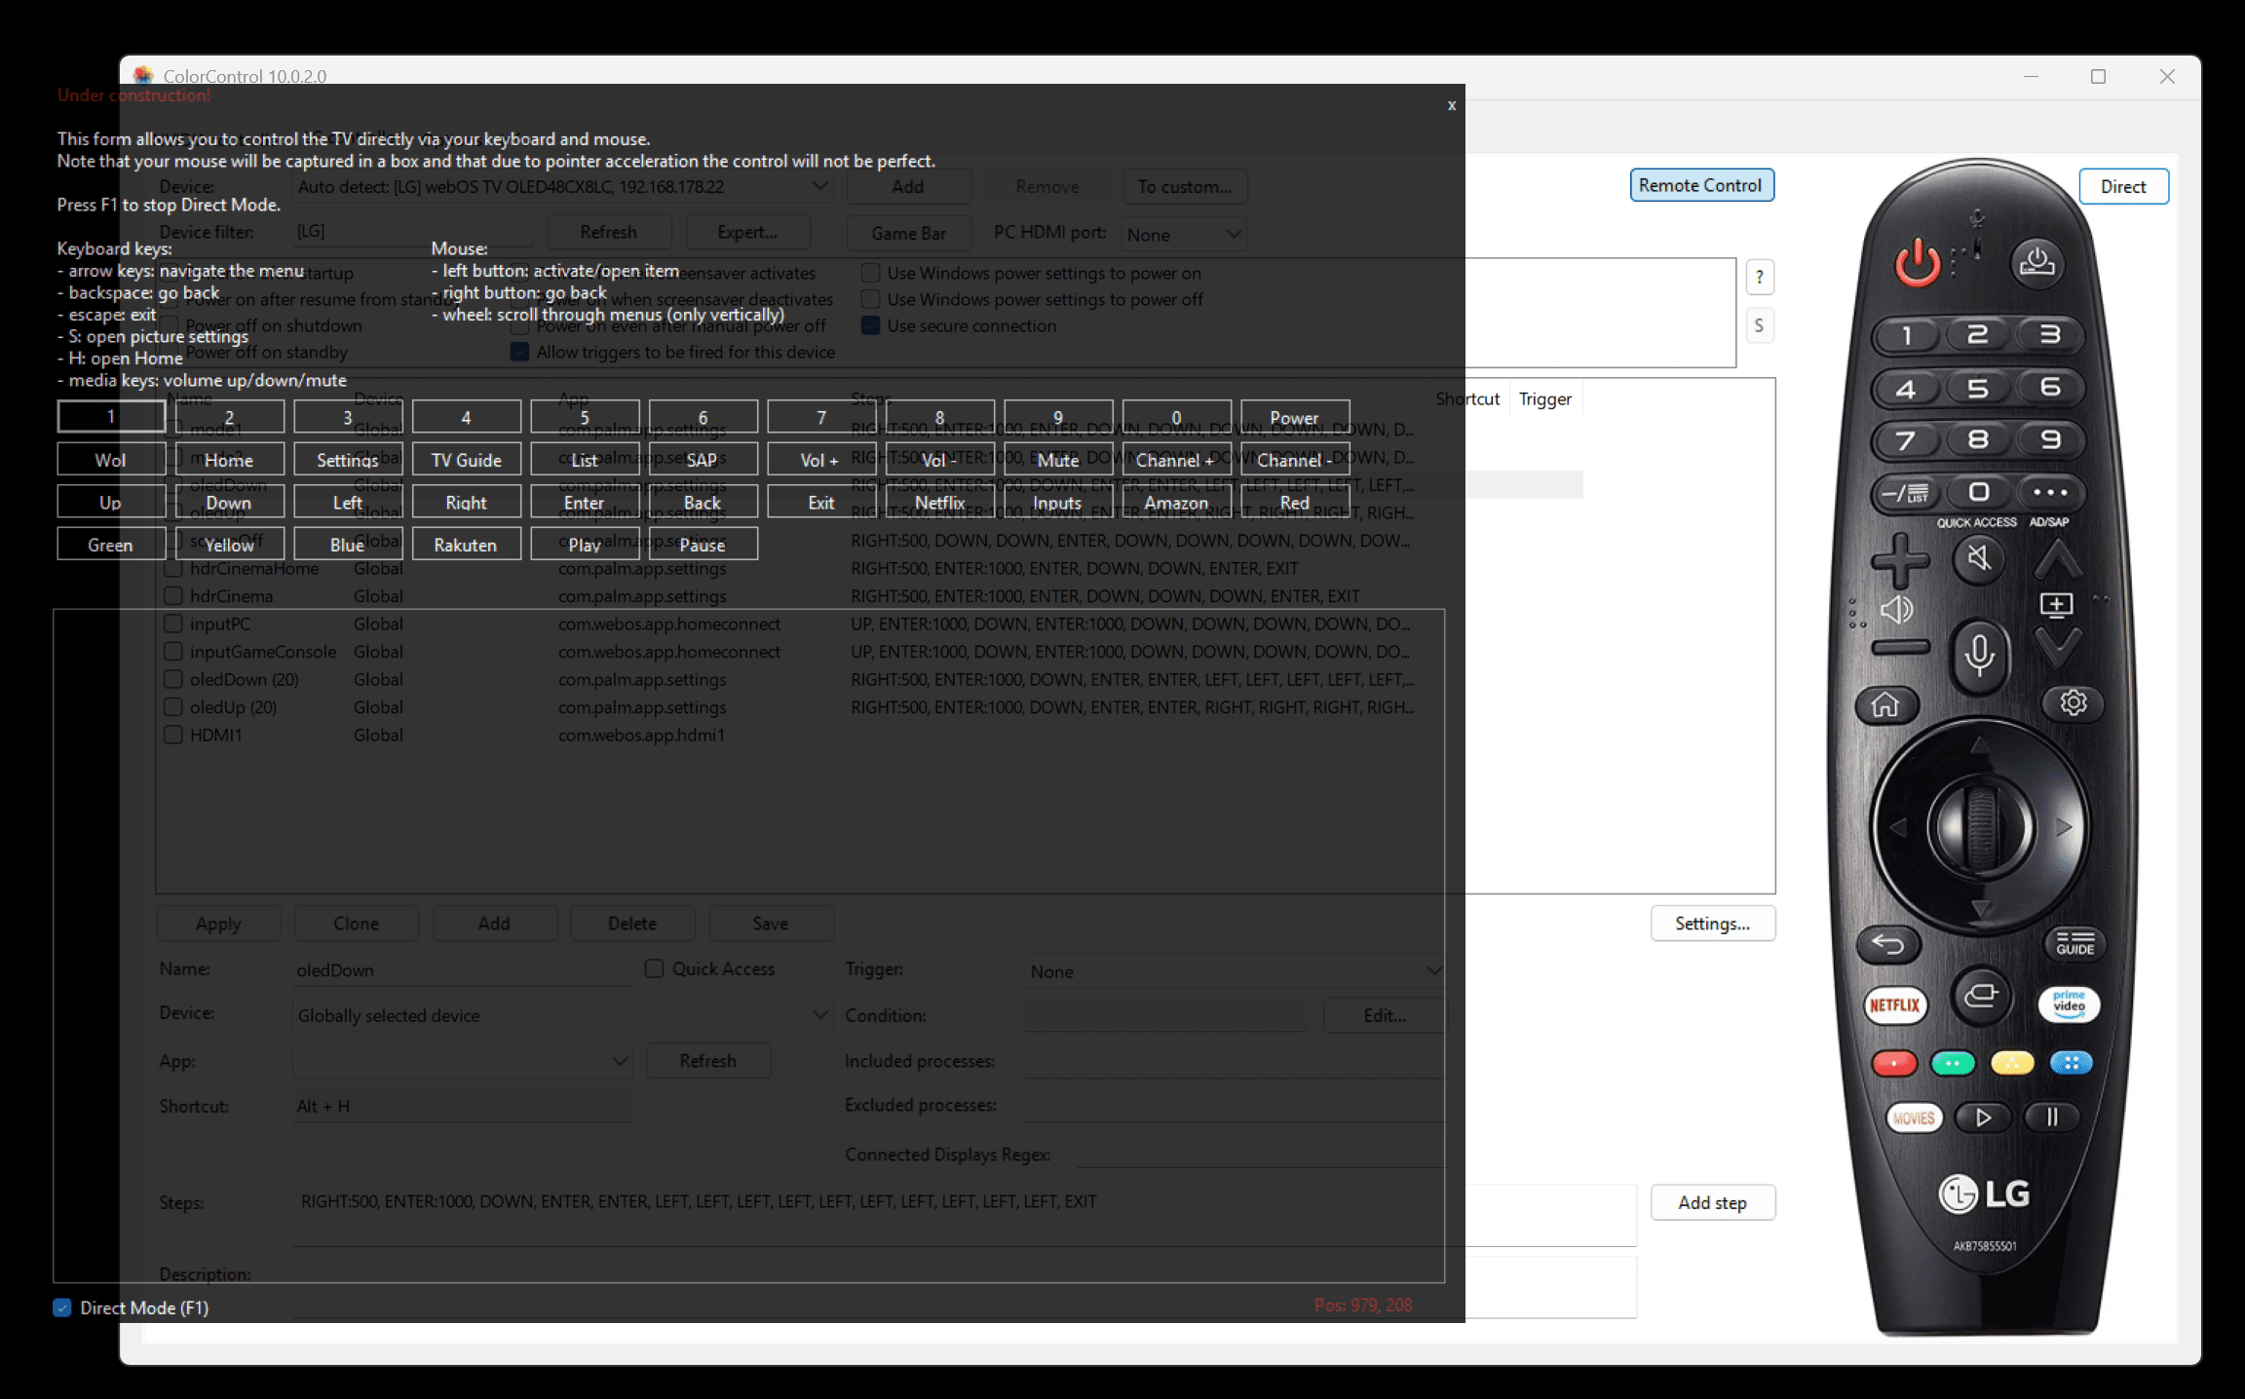Click the scroll wheel center on the remote

point(1980,827)
